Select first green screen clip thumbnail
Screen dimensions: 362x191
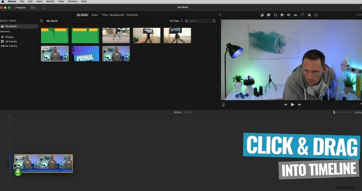click(x=55, y=35)
